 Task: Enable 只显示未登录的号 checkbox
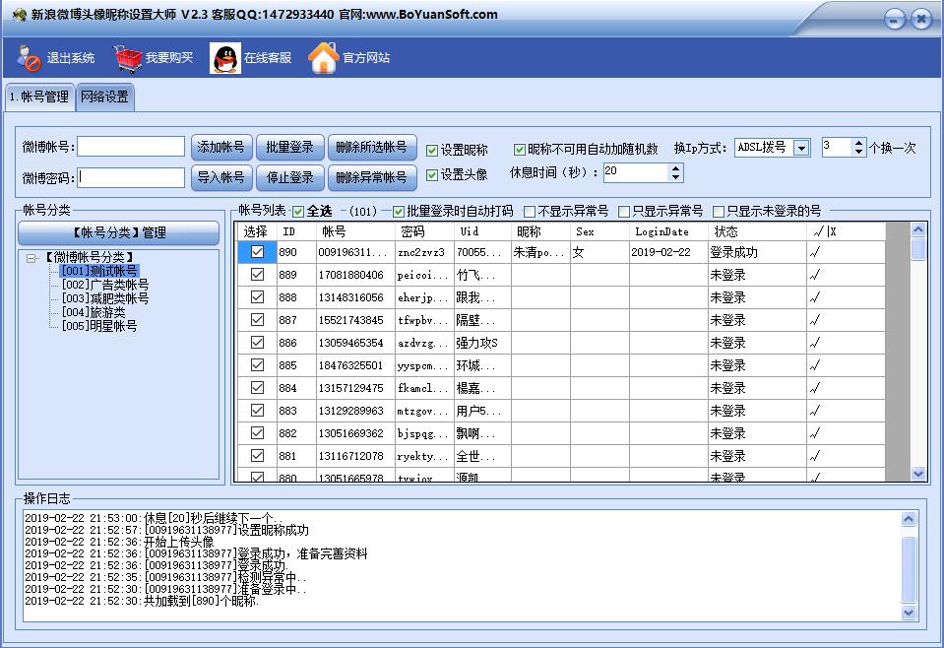(x=719, y=212)
